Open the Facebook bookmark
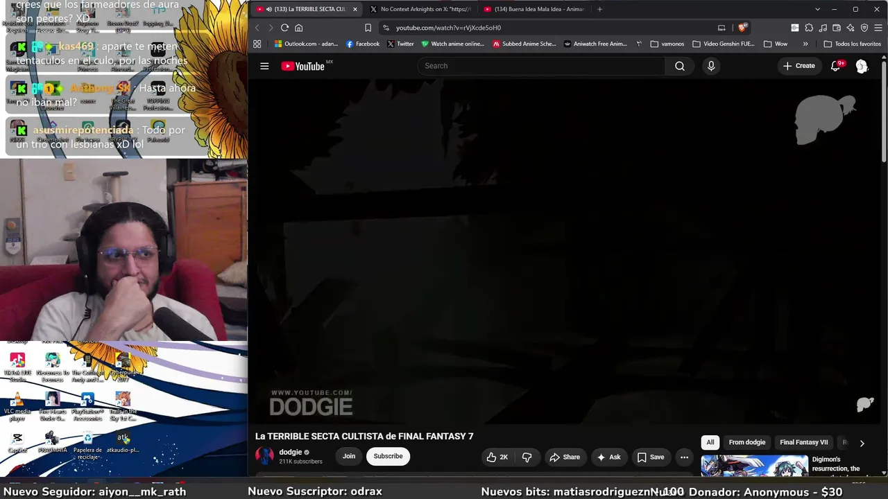The image size is (888, 499). (363, 44)
